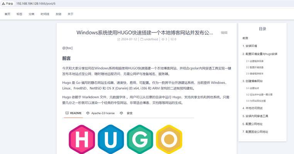Jump to 3. 创建博客网站 section
This screenshot has height=154, width=294.
pos(252,81)
